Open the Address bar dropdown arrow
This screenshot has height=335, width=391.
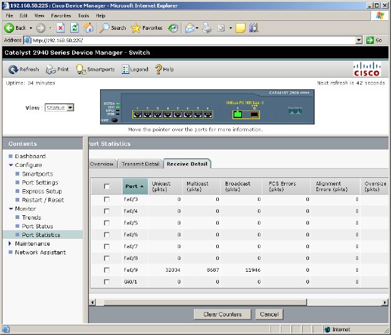[359, 40]
